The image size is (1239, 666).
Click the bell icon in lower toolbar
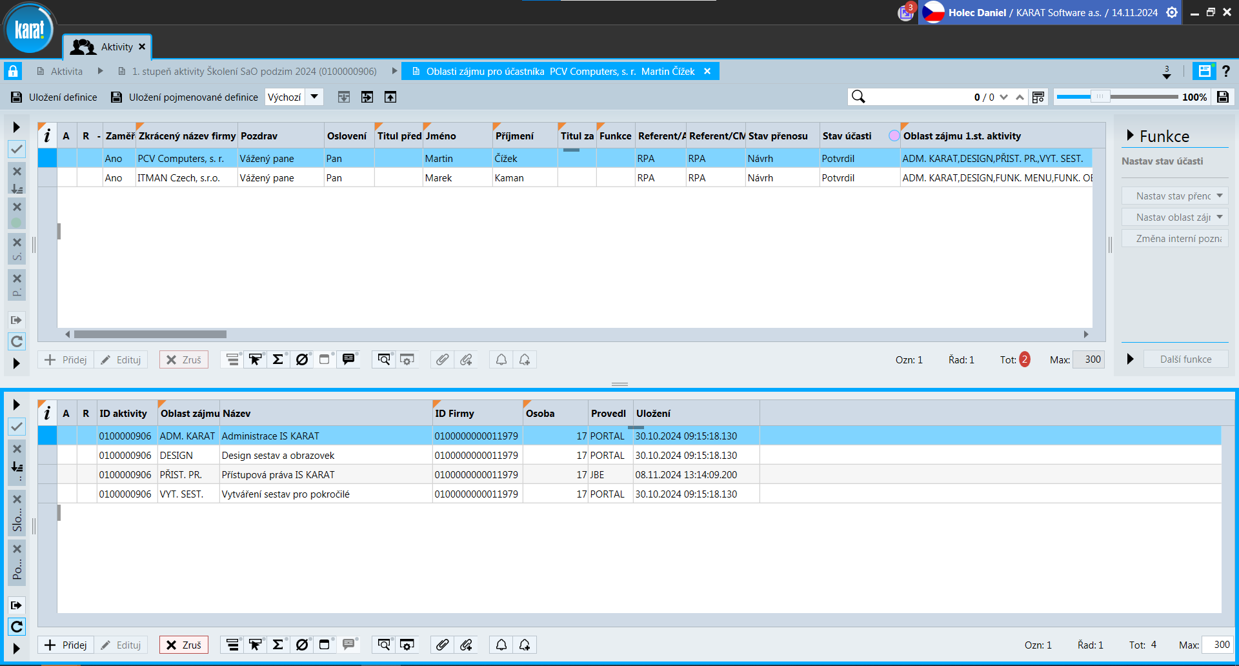(501, 645)
